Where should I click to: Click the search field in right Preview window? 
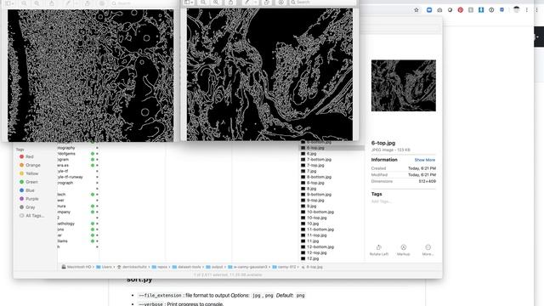click(x=322, y=2)
